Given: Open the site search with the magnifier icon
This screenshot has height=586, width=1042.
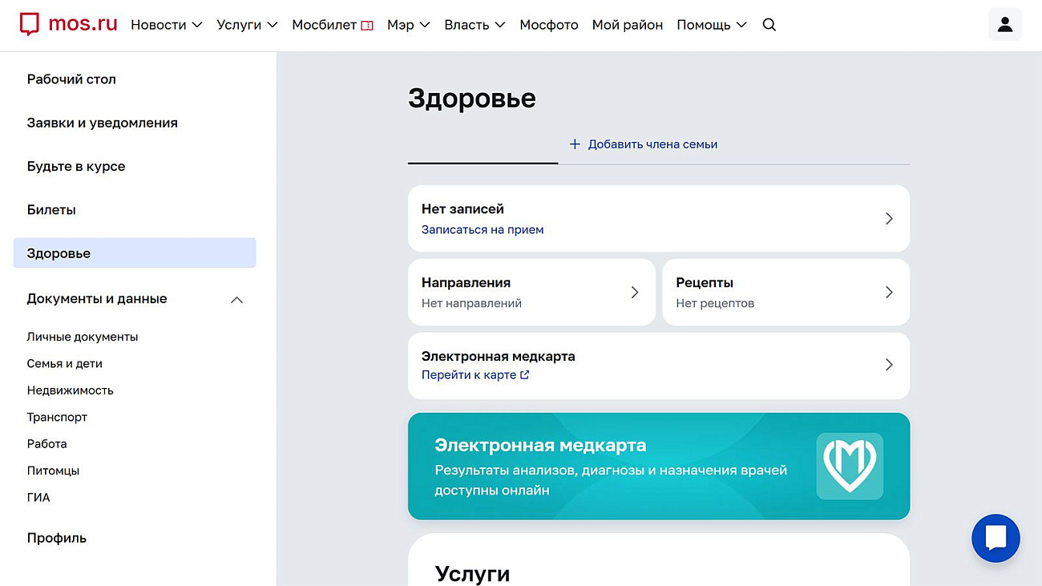Looking at the screenshot, I should click(769, 25).
